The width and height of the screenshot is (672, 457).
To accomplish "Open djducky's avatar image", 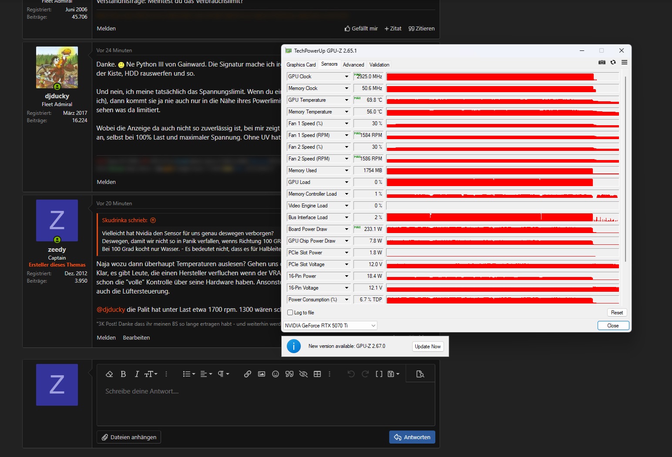I will 57,67.
